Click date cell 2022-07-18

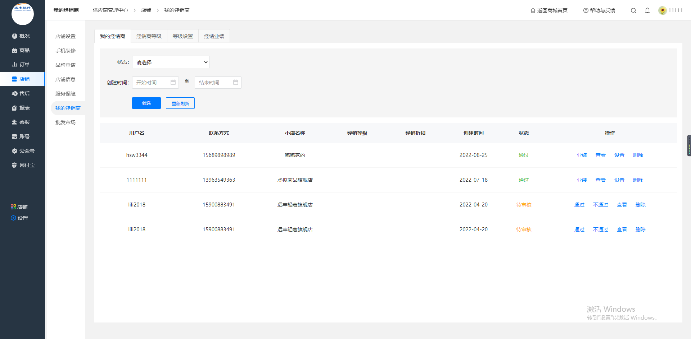474,180
